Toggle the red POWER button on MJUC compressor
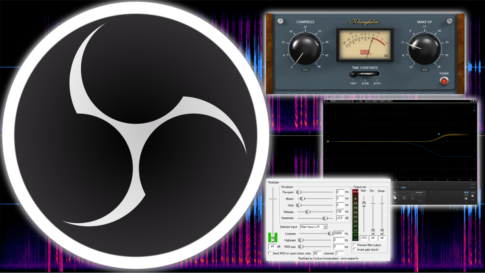The height and width of the screenshot is (273, 485). point(444,81)
